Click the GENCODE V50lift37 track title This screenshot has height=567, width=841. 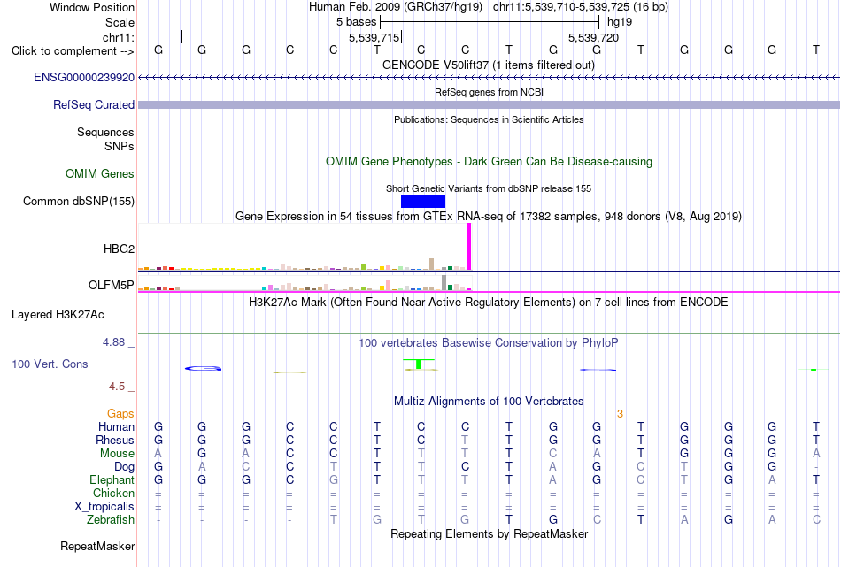pos(489,65)
